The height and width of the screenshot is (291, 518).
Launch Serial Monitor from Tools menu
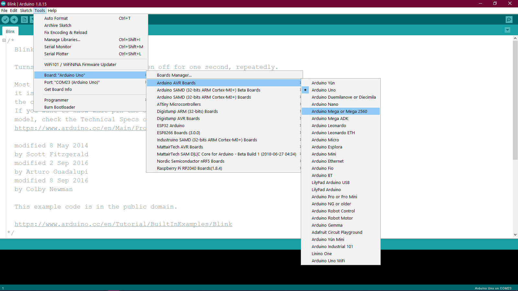[91, 47]
